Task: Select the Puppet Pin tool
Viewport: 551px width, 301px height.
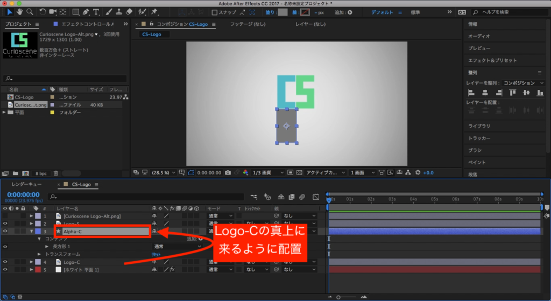Action: pos(155,12)
